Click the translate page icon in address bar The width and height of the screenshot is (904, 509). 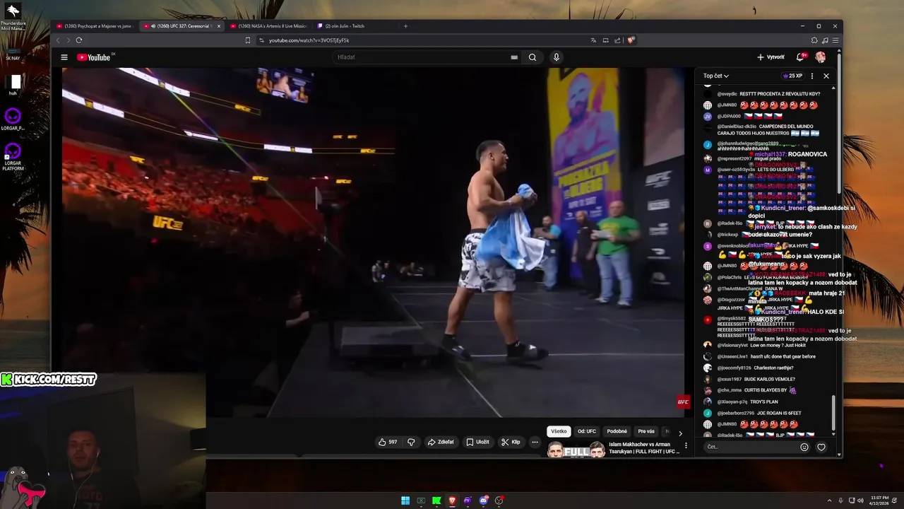pos(594,40)
